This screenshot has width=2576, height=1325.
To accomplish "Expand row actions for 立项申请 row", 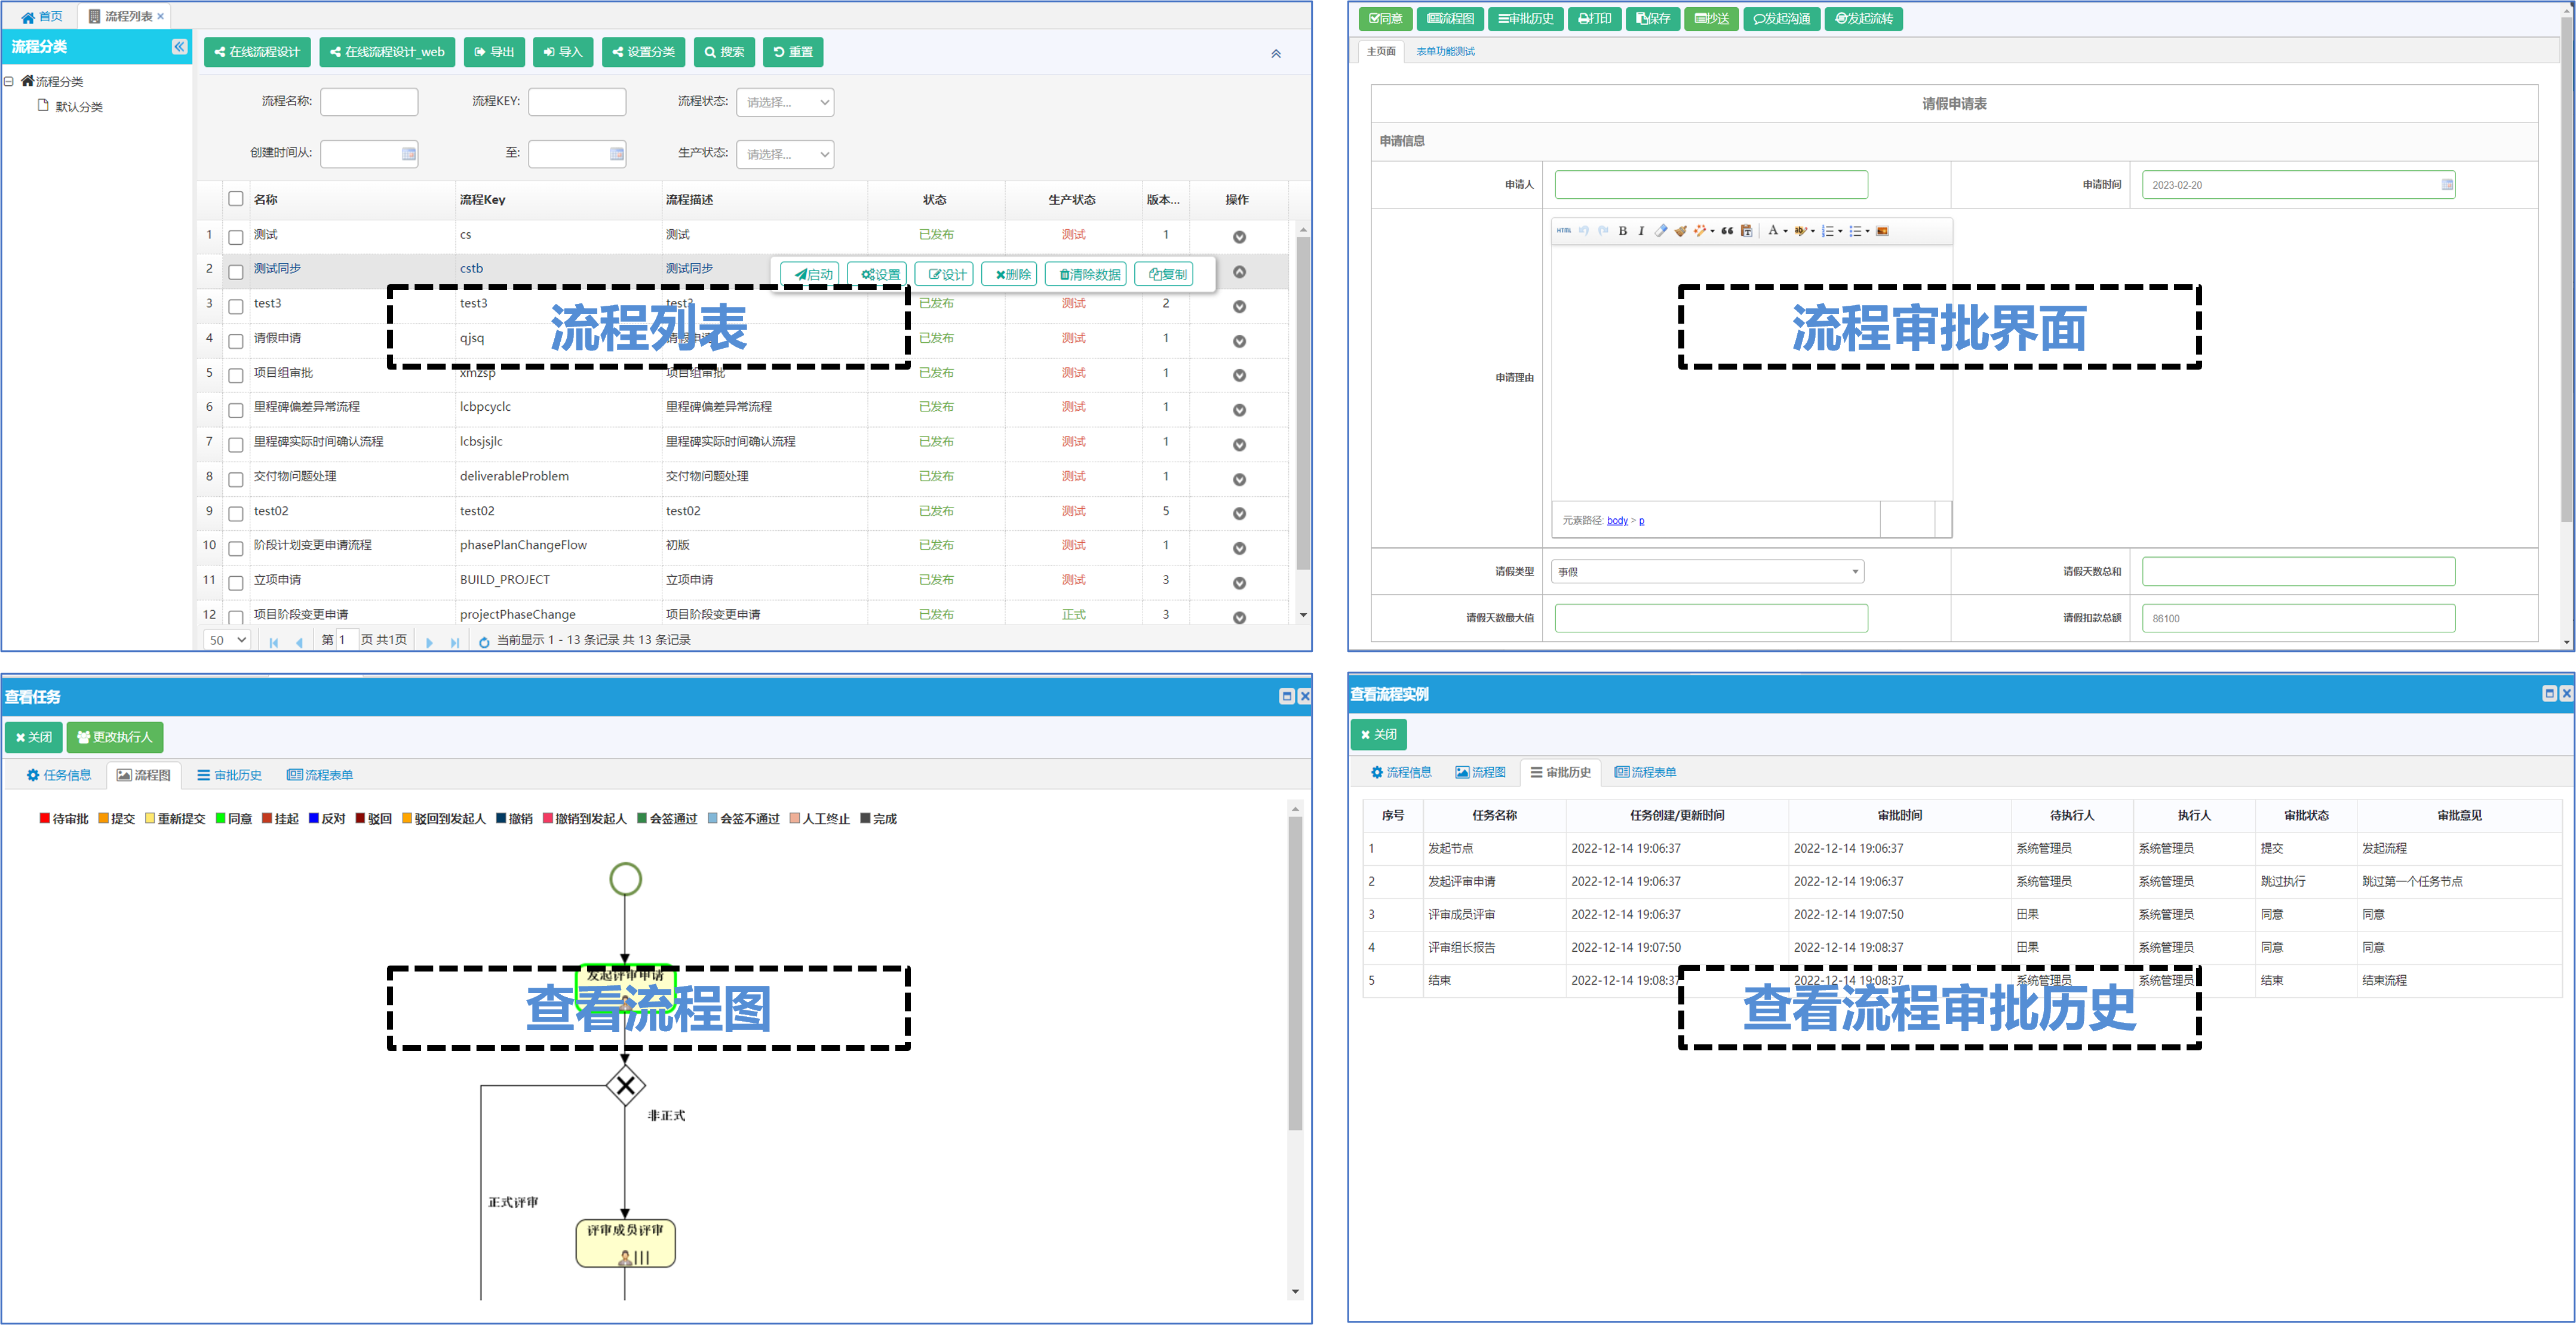I will click(x=1239, y=583).
